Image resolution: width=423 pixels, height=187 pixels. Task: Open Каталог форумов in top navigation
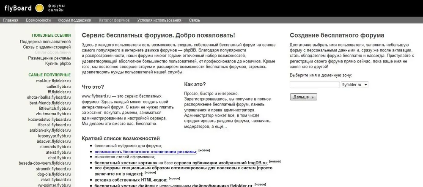tap(114, 20)
